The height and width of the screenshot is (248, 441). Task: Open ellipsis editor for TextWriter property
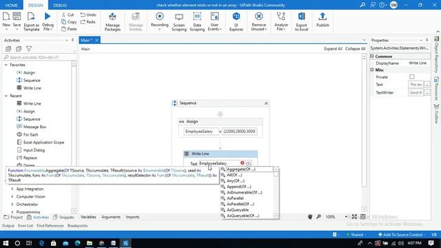[x=427, y=92]
